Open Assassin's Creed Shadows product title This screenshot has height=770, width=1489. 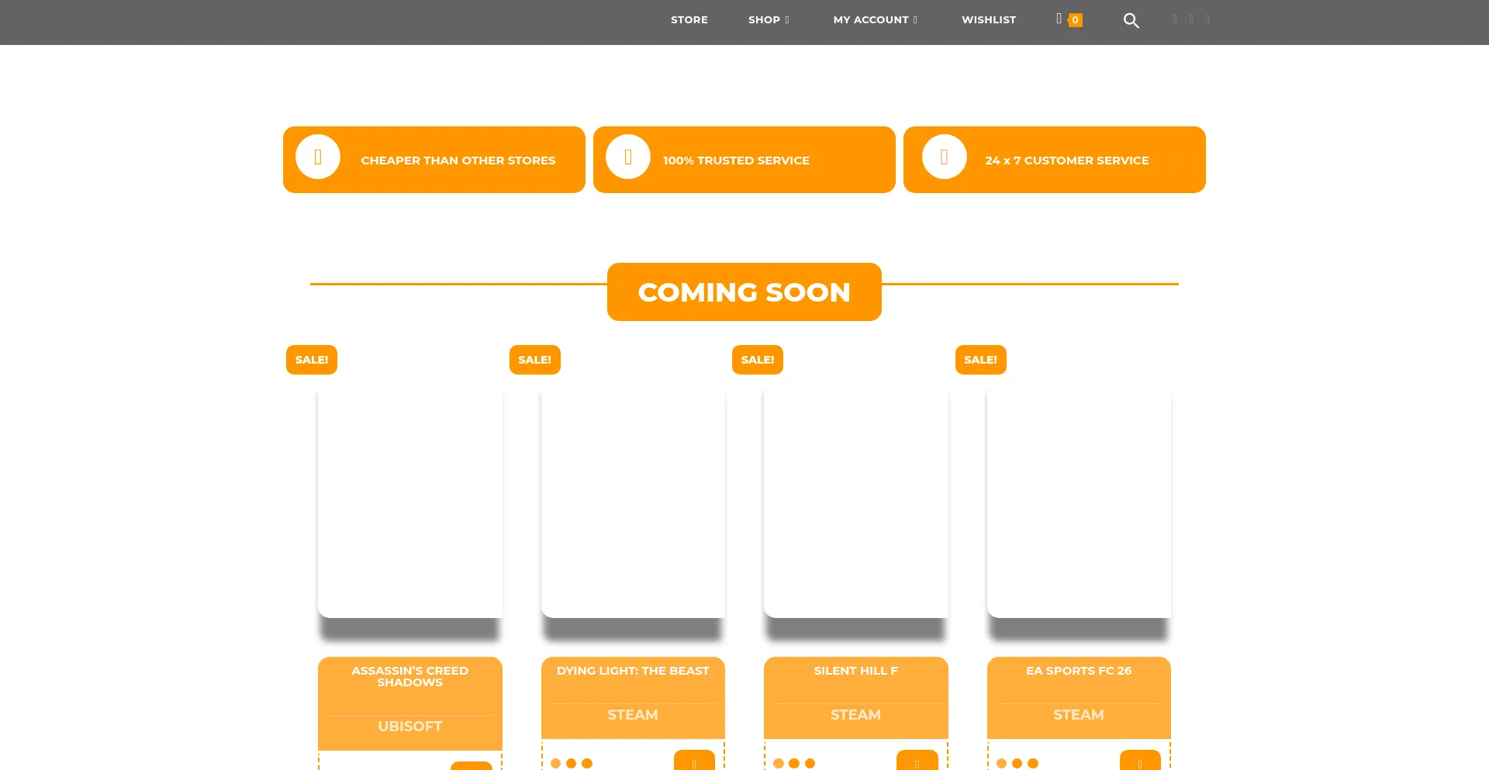point(409,676)
